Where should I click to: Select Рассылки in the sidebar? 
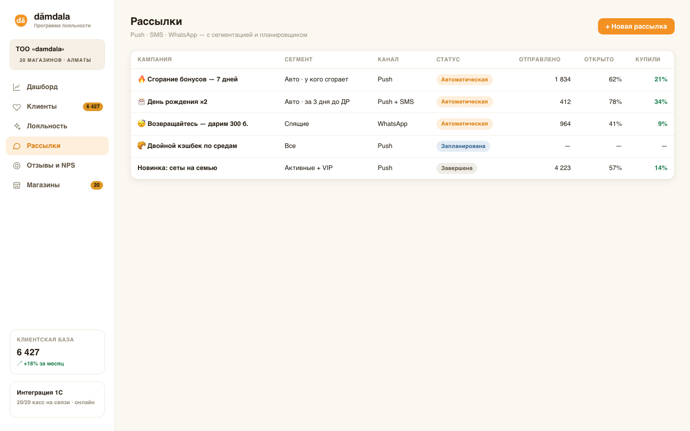click(57, 146)
